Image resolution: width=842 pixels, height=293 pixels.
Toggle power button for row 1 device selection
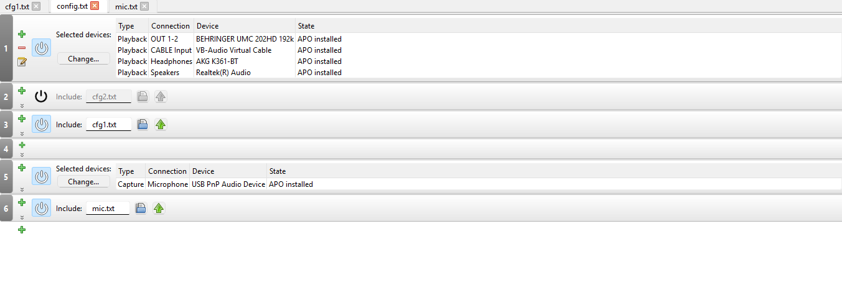41,48
